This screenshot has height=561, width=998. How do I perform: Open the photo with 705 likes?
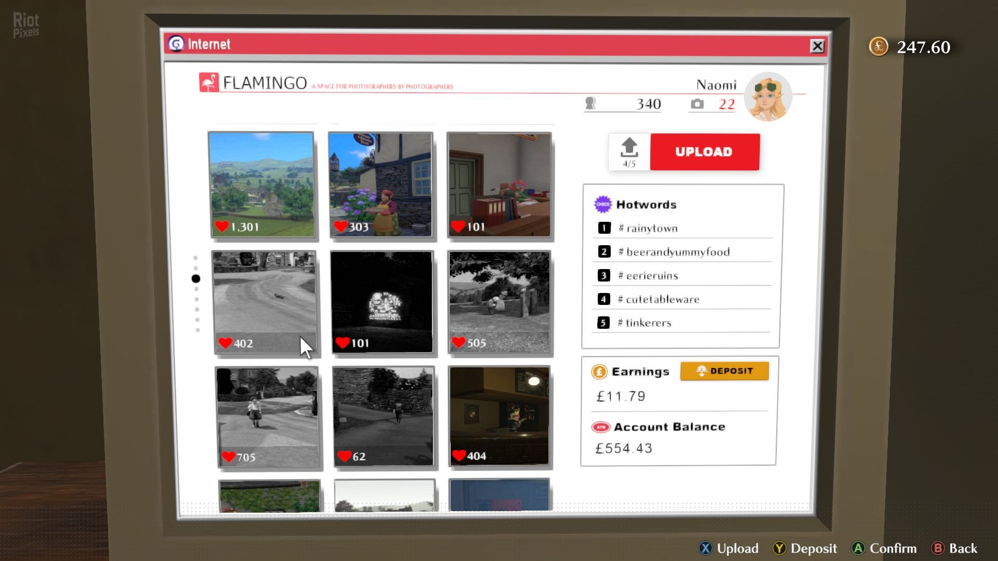[x=268, y=418]
